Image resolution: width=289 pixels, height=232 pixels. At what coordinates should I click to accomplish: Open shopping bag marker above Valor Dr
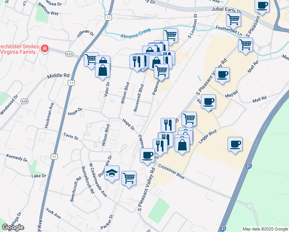pyautogui.click(x=102, y=71)
